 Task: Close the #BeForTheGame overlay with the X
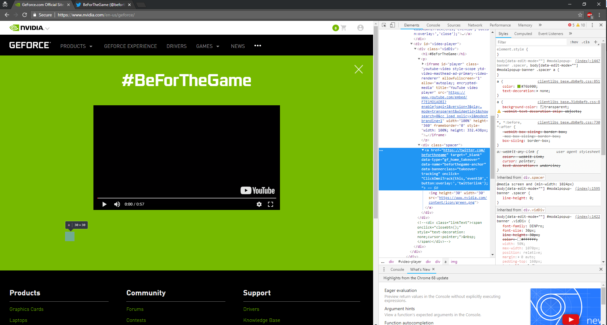click(x=359, y=69)
